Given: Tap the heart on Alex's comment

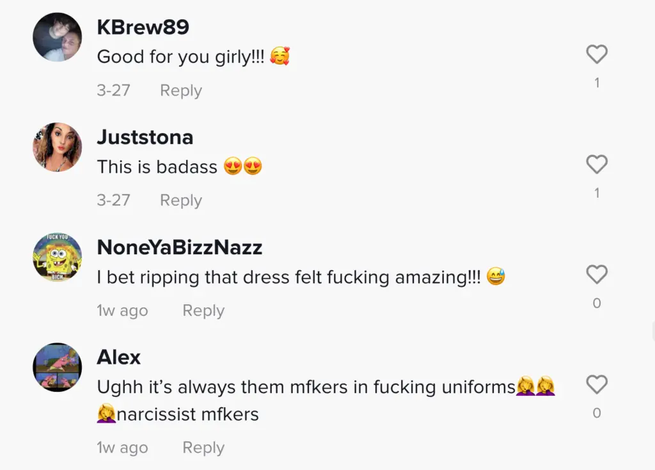Looking at the screenshot, I should click(597, 384).
